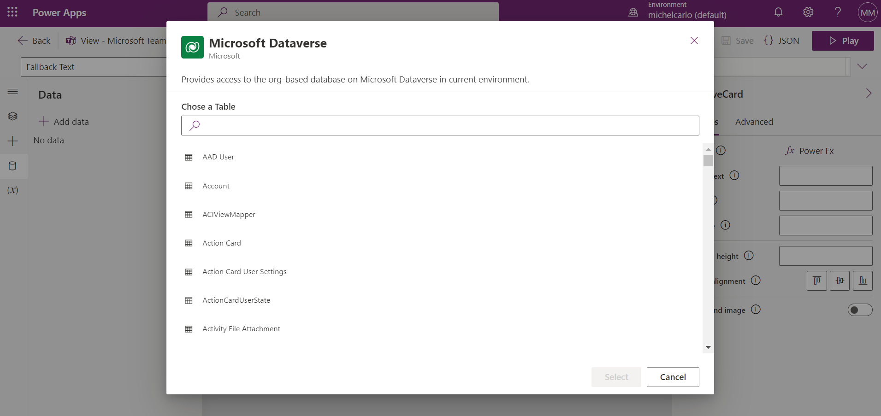Viewport: 881px width, 416px height.
Task: Select the Data sources cylinder icon
Action: (12, 166)
